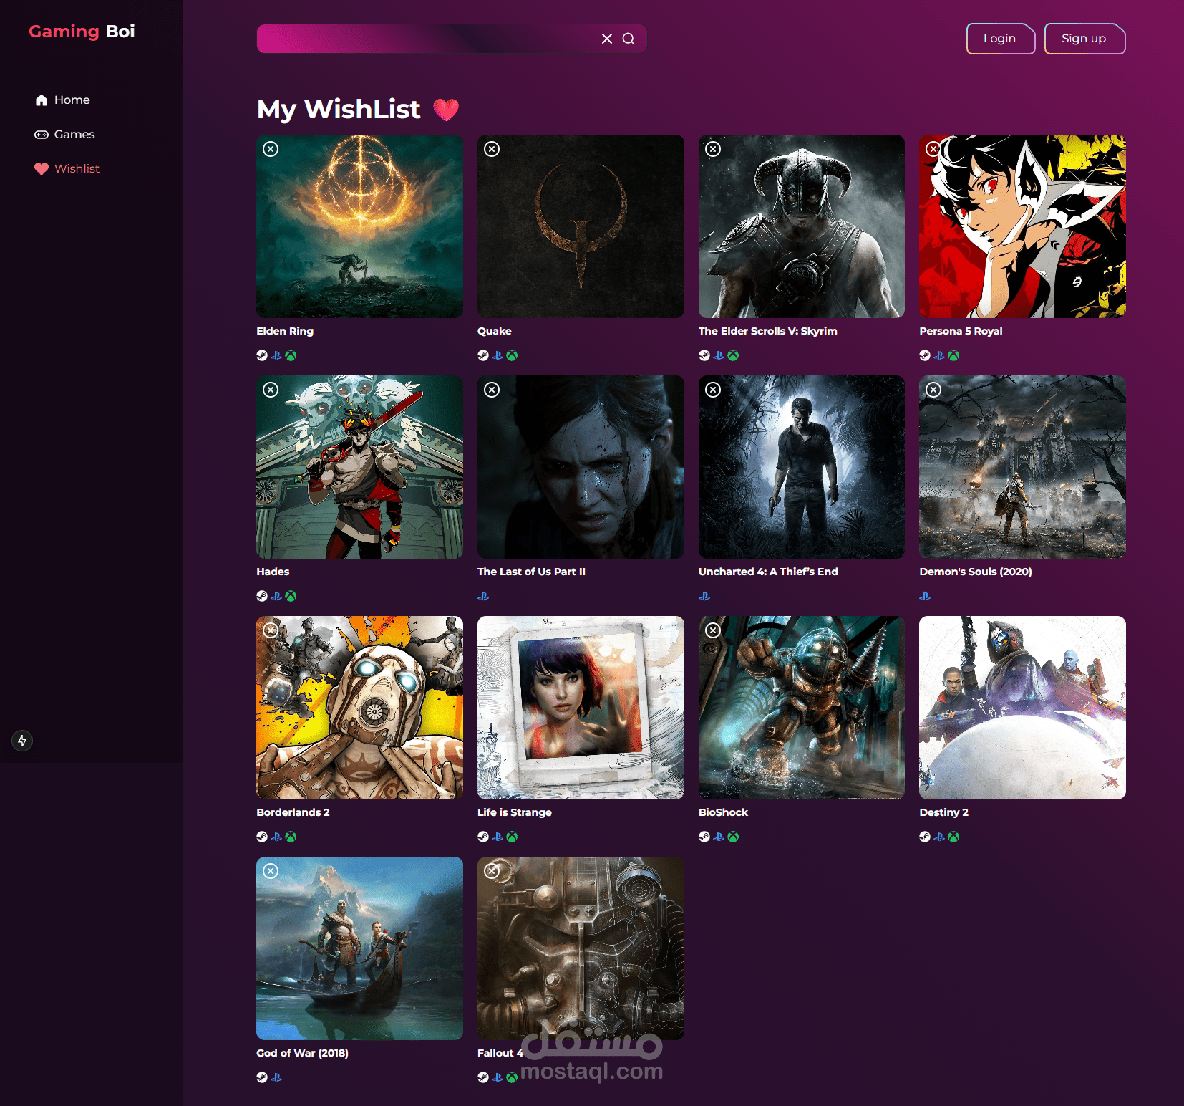Screen dimensions: 1184x1106
Task: Click PlayStation icon under Uncharted 4
Action: pos(704,596)
